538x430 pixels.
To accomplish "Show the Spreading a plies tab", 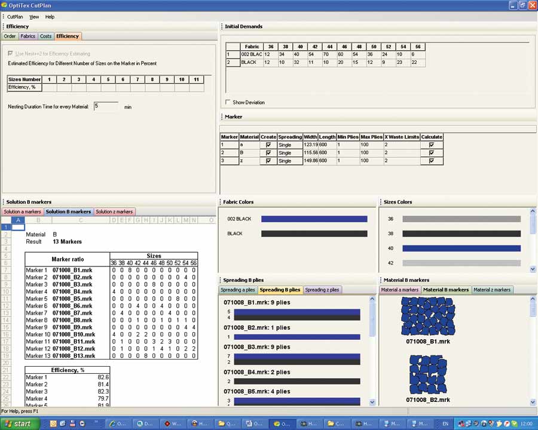I will click(x=238, y=290).
